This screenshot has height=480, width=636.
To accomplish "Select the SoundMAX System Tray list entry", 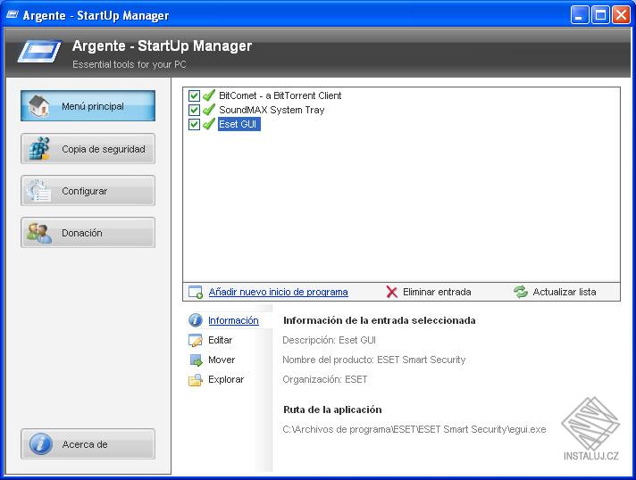I will click(x=272, y=110).
